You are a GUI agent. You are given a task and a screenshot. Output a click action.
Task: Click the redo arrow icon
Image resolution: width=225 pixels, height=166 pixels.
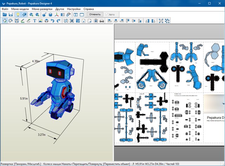click(58, 21)
